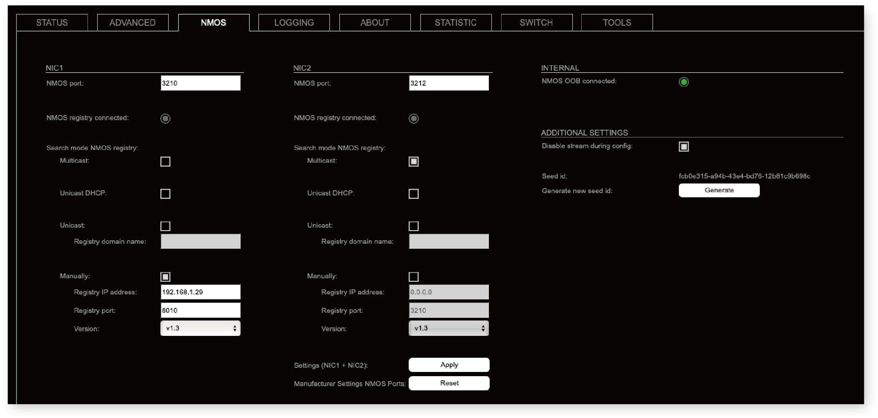878x418 pixels.
Task: Select the NMOS tab
Action: coord(214,23)
